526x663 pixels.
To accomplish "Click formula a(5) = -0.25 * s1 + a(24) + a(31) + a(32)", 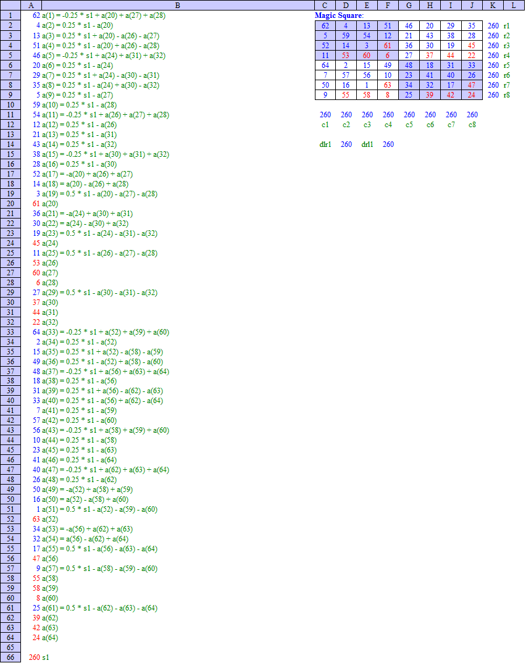I will coord(104,56).
